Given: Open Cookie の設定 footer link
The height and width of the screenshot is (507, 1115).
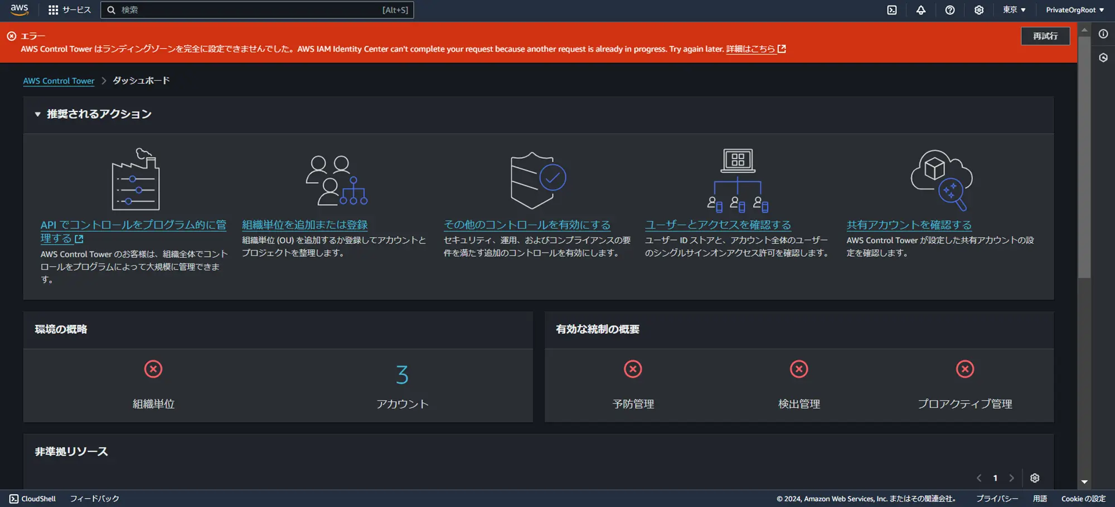Looking at the screenshot, I should (1083, 499).
